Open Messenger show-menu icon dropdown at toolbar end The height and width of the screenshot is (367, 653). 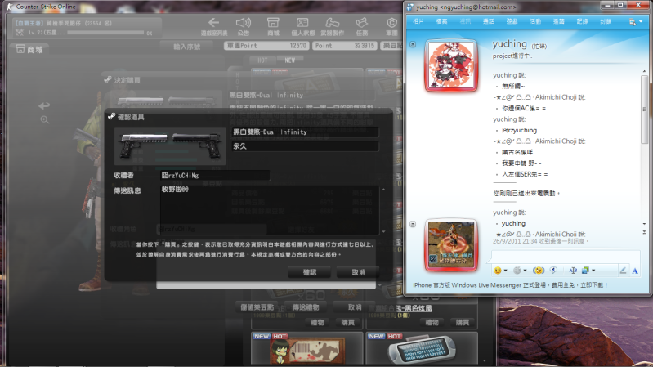(x=636, y=22)
